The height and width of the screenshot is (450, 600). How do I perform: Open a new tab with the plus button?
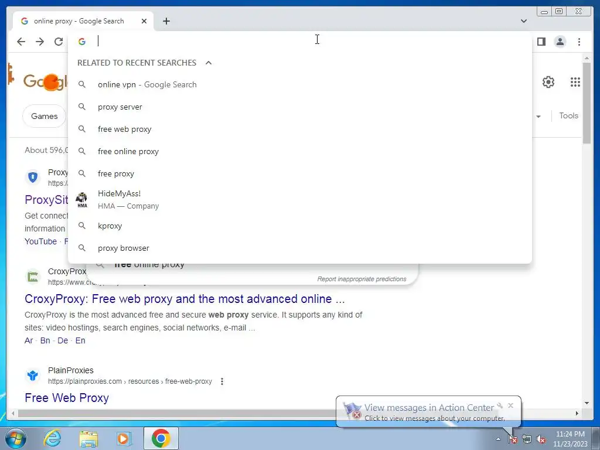point(166,21)
